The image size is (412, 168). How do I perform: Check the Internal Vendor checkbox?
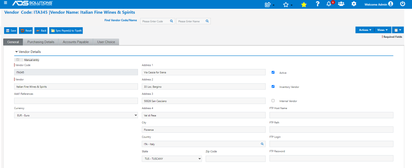[273, 101]
